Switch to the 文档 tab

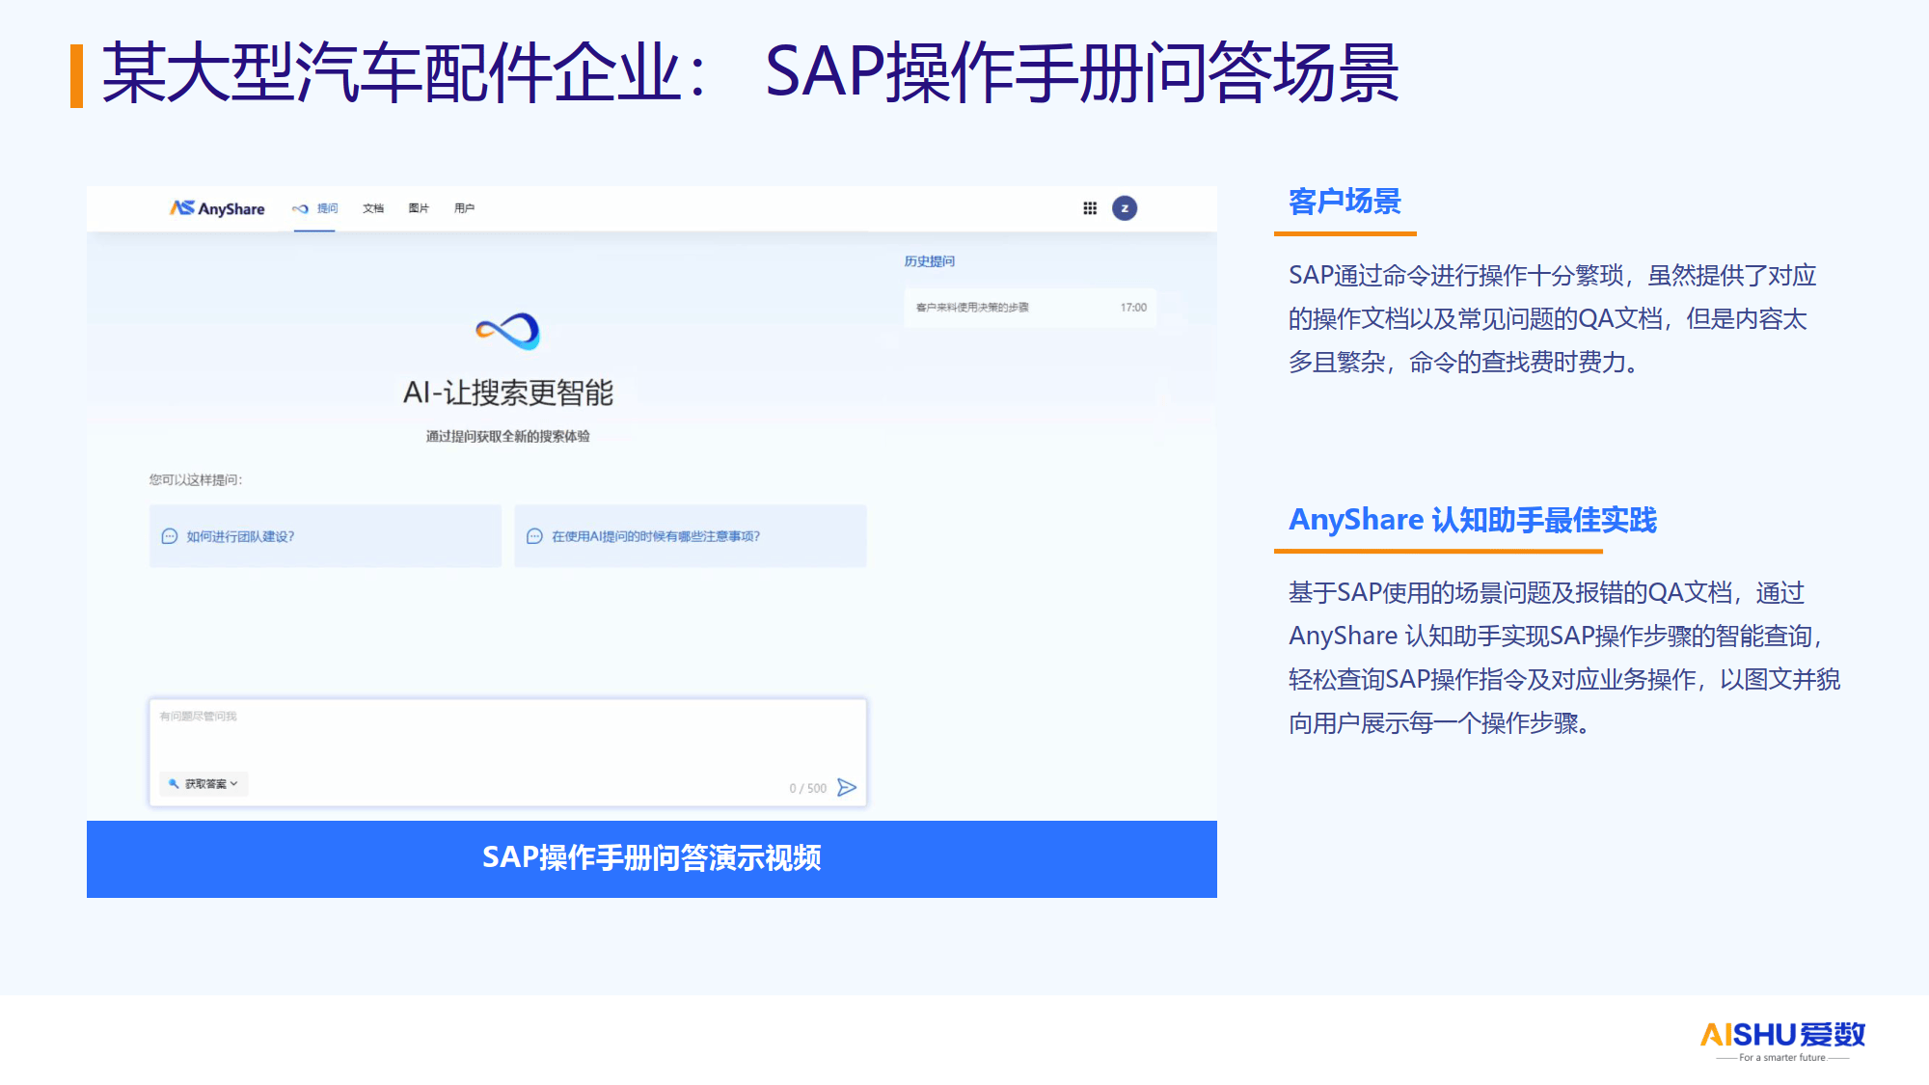click(373, 208)
